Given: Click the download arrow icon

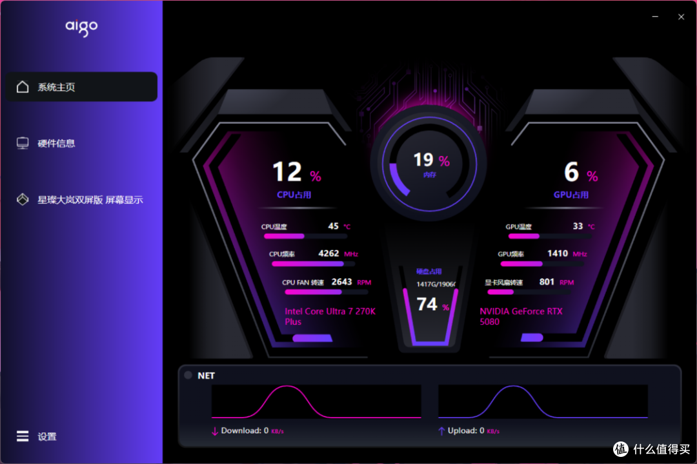Looking at the screenshot, I should pos(215,431).
